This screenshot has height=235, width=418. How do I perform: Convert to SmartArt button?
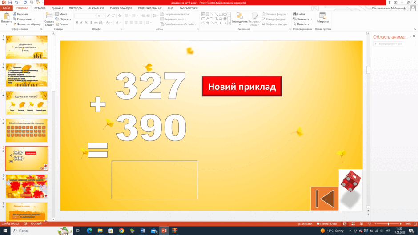[x=179, y=24]
